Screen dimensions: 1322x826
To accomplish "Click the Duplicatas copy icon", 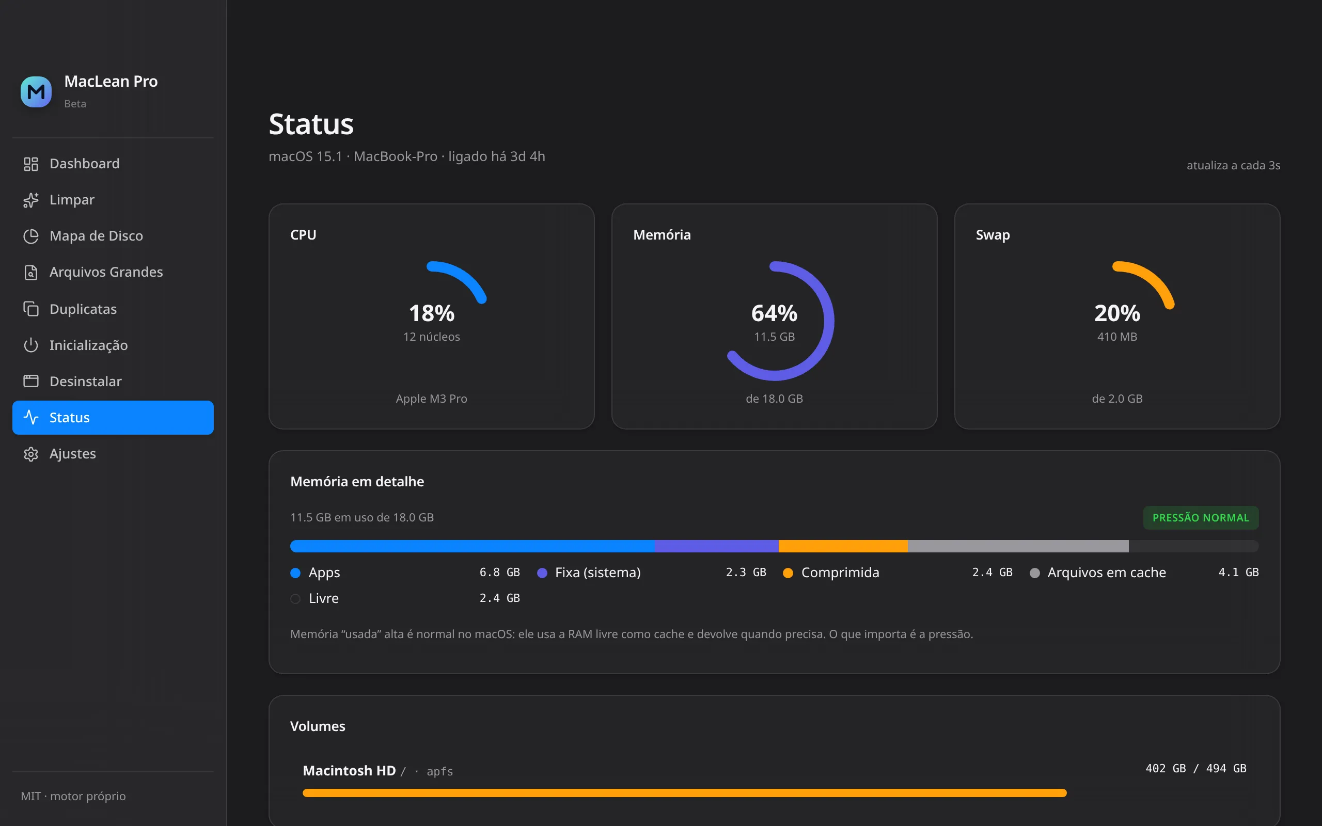I will 31,309.
